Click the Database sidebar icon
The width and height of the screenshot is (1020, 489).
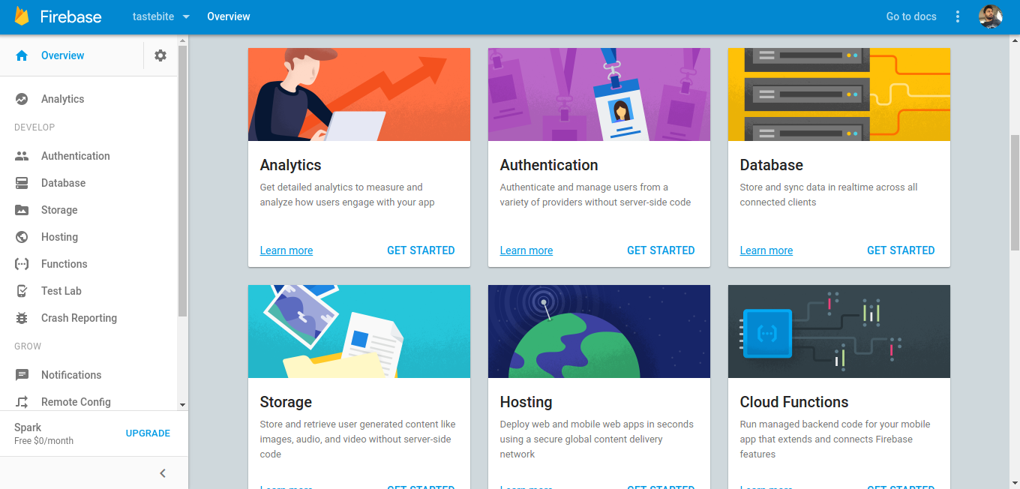[x=22, y=183]
